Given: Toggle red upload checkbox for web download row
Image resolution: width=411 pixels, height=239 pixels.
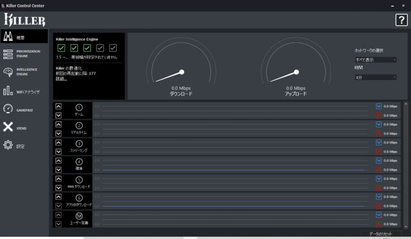Looking at the screenshot, I should [379, 188].
